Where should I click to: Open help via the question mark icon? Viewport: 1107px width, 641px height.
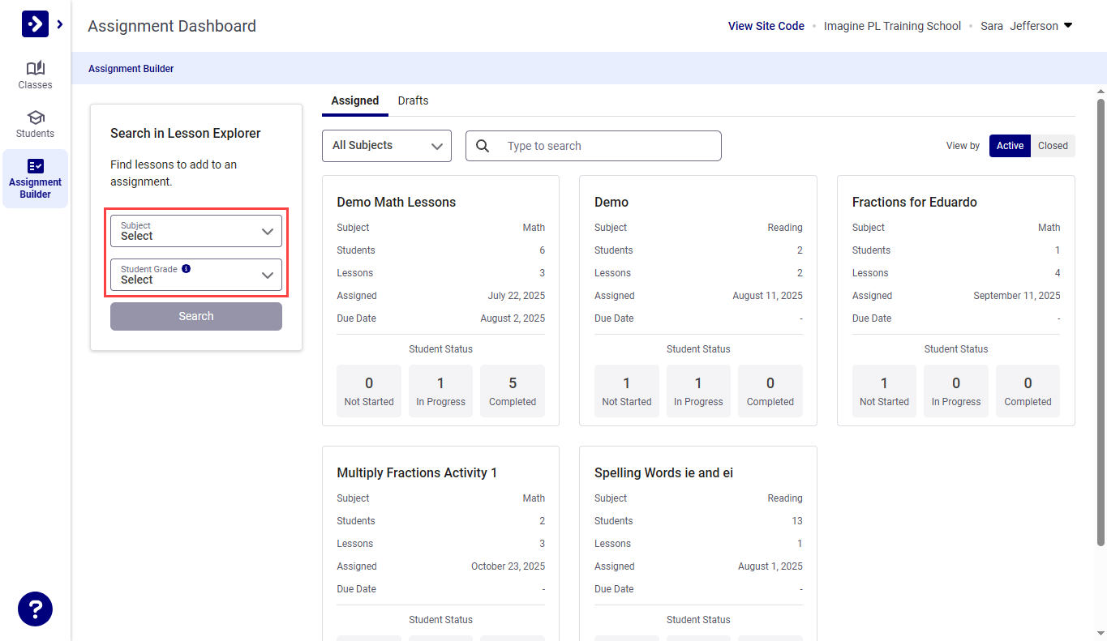point(35,609)
